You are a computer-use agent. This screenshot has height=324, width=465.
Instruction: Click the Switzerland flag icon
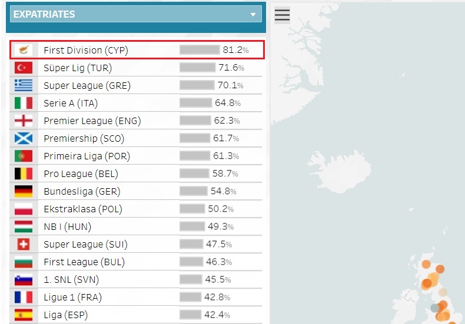[24, 245]
